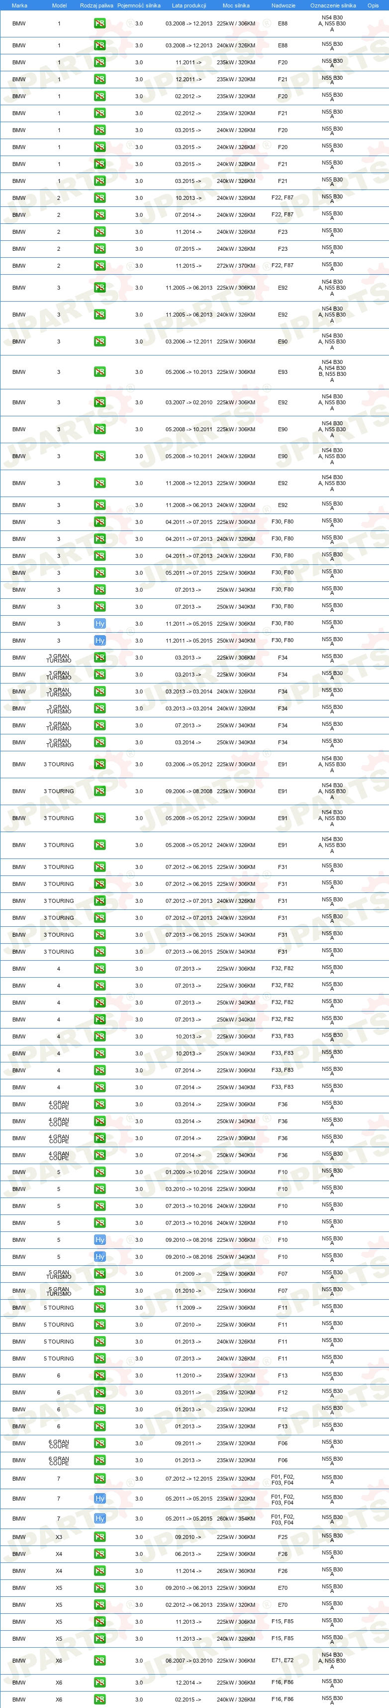Click the Model column header
The height and width of the screenshot is (1708, 389).
(x=59, y=5)
